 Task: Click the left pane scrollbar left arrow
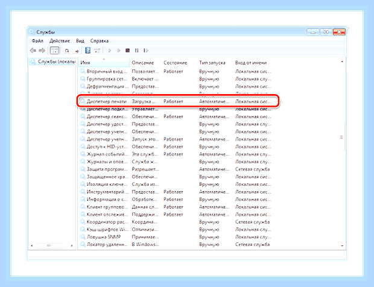click(32, 245)
